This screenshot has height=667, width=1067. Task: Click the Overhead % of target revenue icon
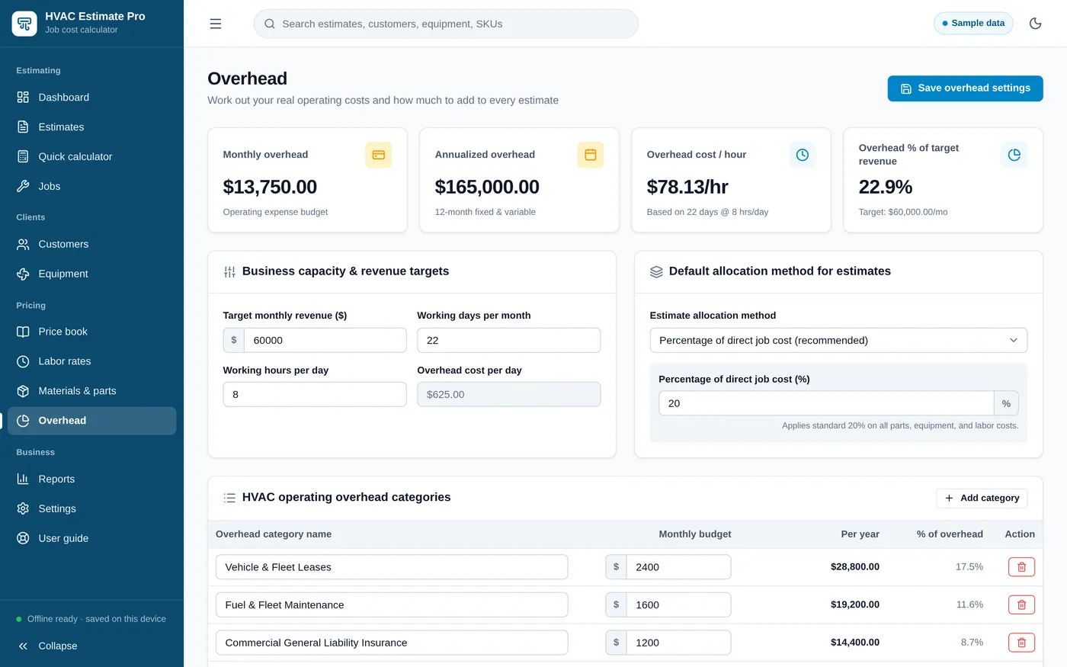[1014, 155]
